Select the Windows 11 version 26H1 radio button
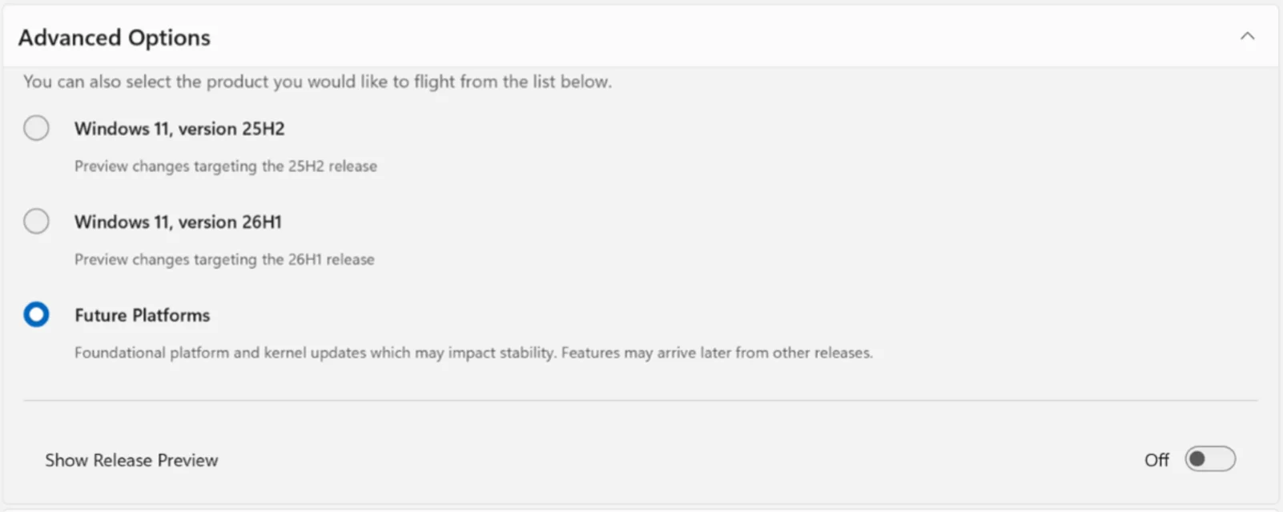The width and height of the screenshot is (1283, 512). 36,221
